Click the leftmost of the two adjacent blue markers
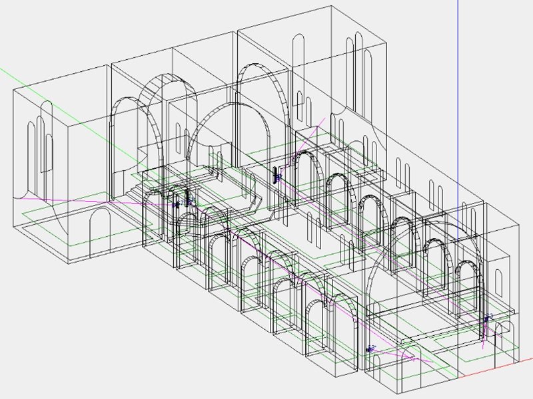 (177, 205)
